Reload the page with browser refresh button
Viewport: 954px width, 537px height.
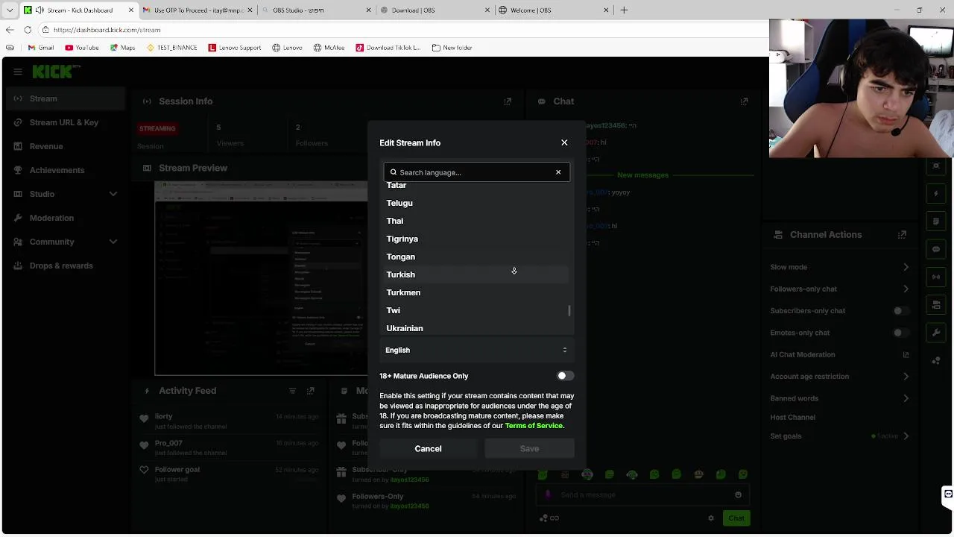28,30
